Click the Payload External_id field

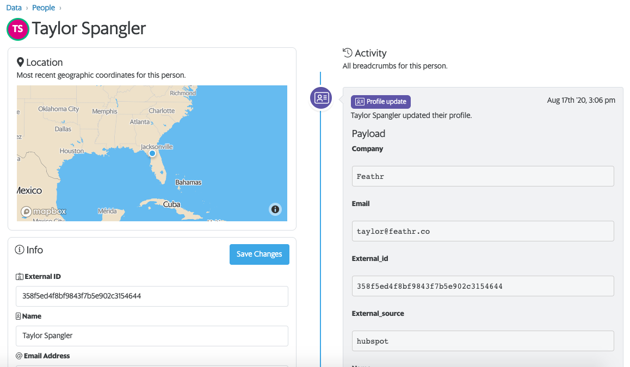pyautogui.click(x=483, y=287)
